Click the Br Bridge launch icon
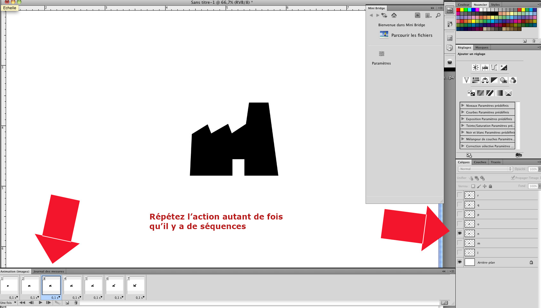 pyautogui.click(x=417, y=15)
